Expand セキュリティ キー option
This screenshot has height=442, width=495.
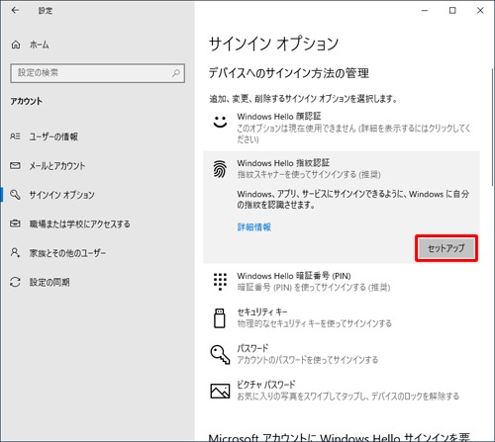pos(342,318)
